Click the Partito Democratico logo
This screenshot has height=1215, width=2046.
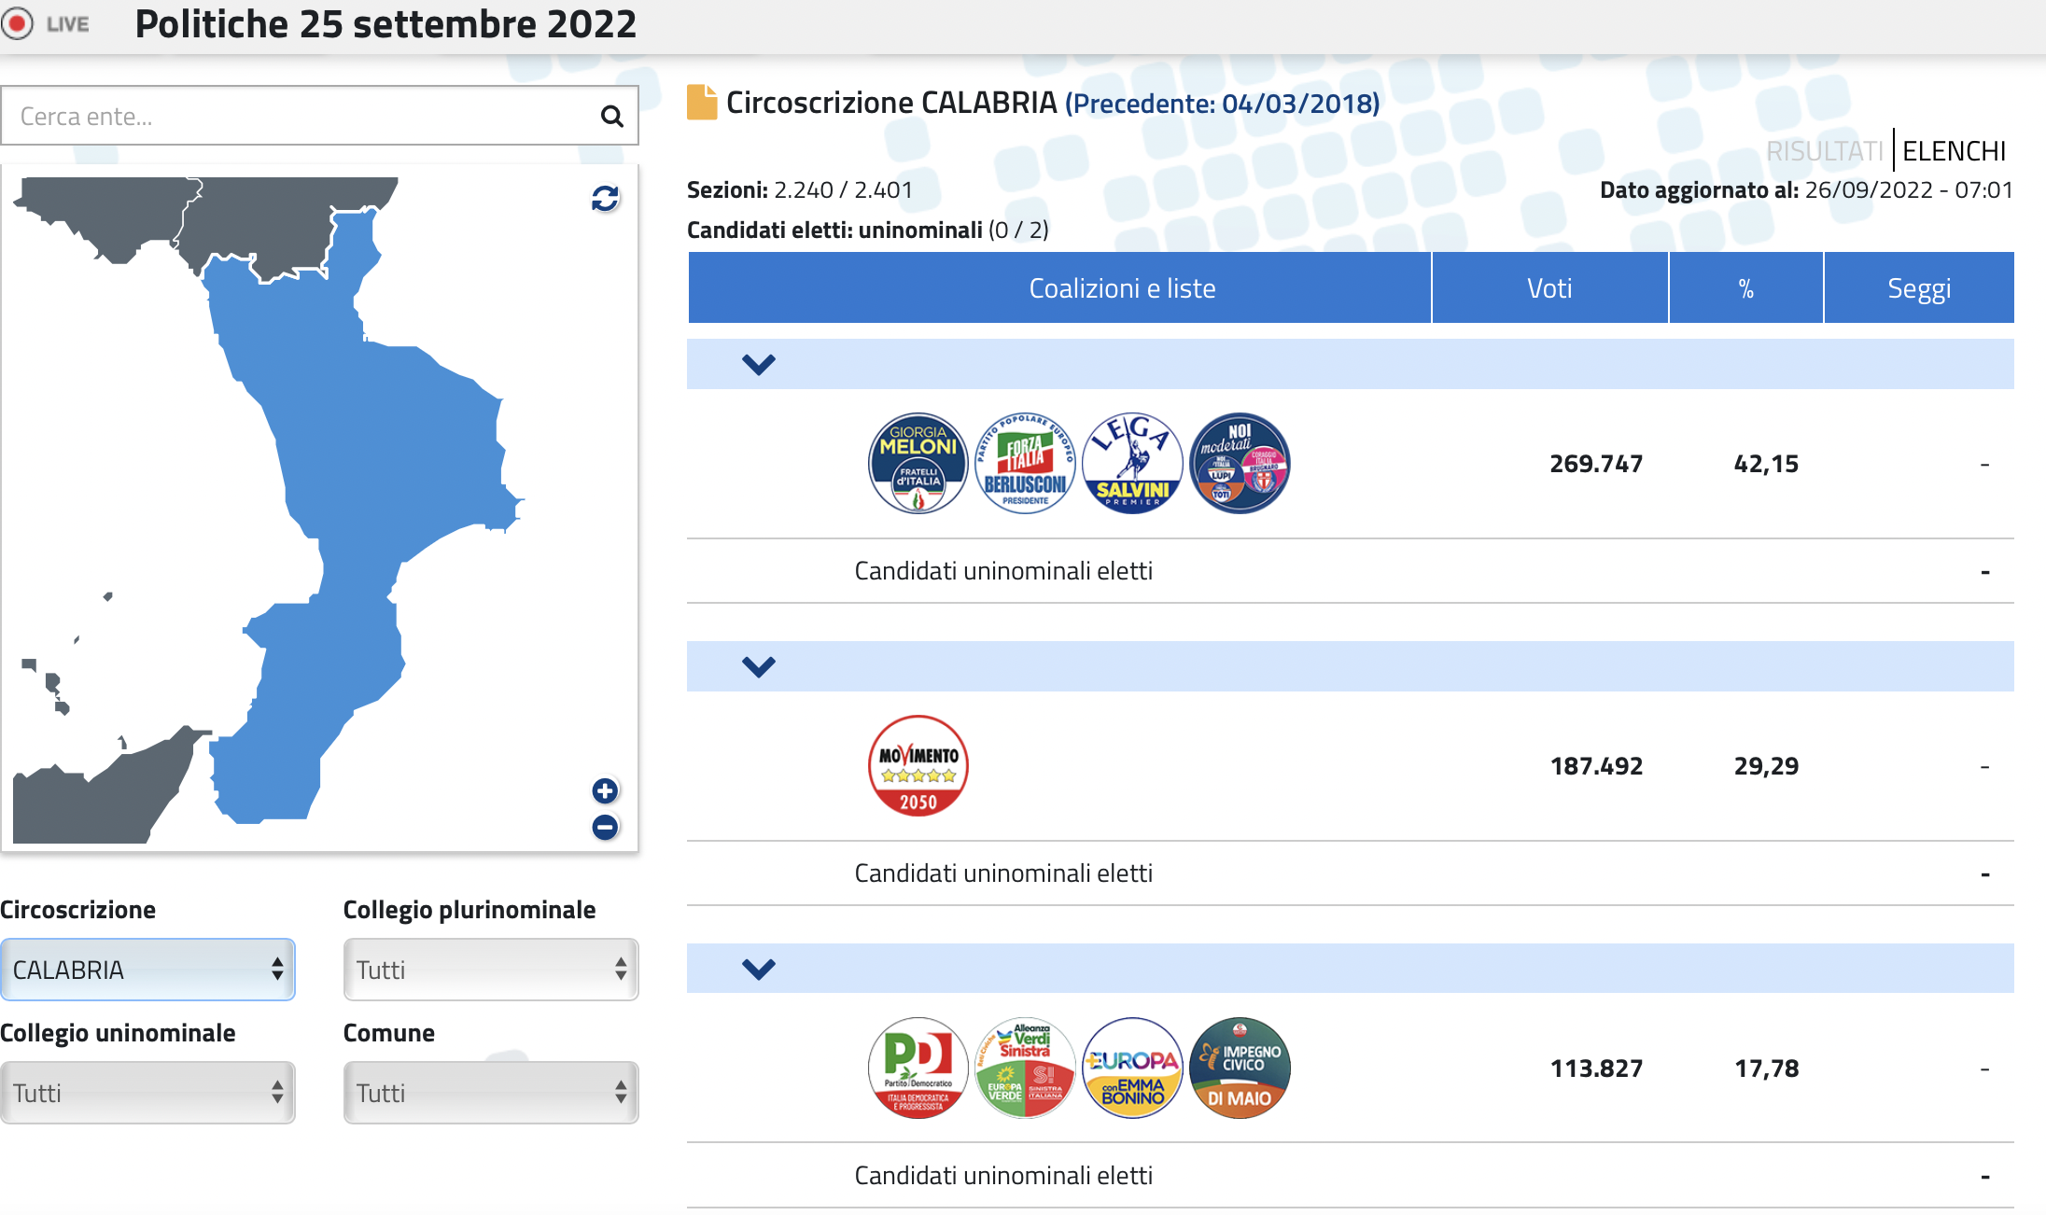[x=918, y=1068]
